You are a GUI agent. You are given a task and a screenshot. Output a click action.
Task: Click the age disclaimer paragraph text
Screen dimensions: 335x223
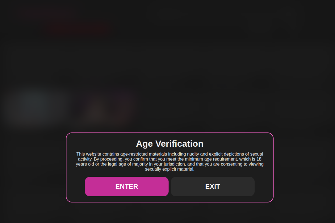click(170, 161)
